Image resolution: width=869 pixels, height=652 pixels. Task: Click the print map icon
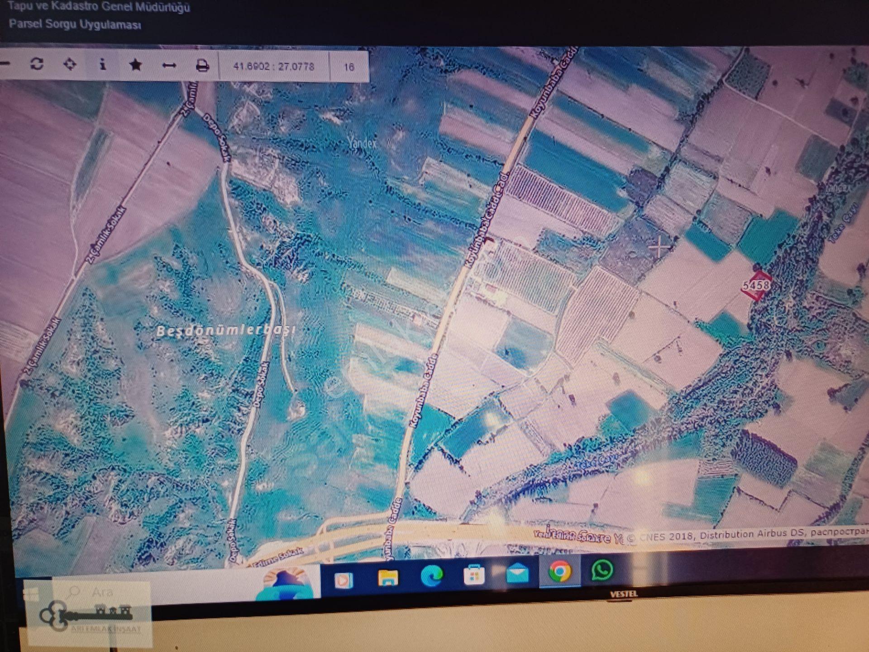(202, 66)
